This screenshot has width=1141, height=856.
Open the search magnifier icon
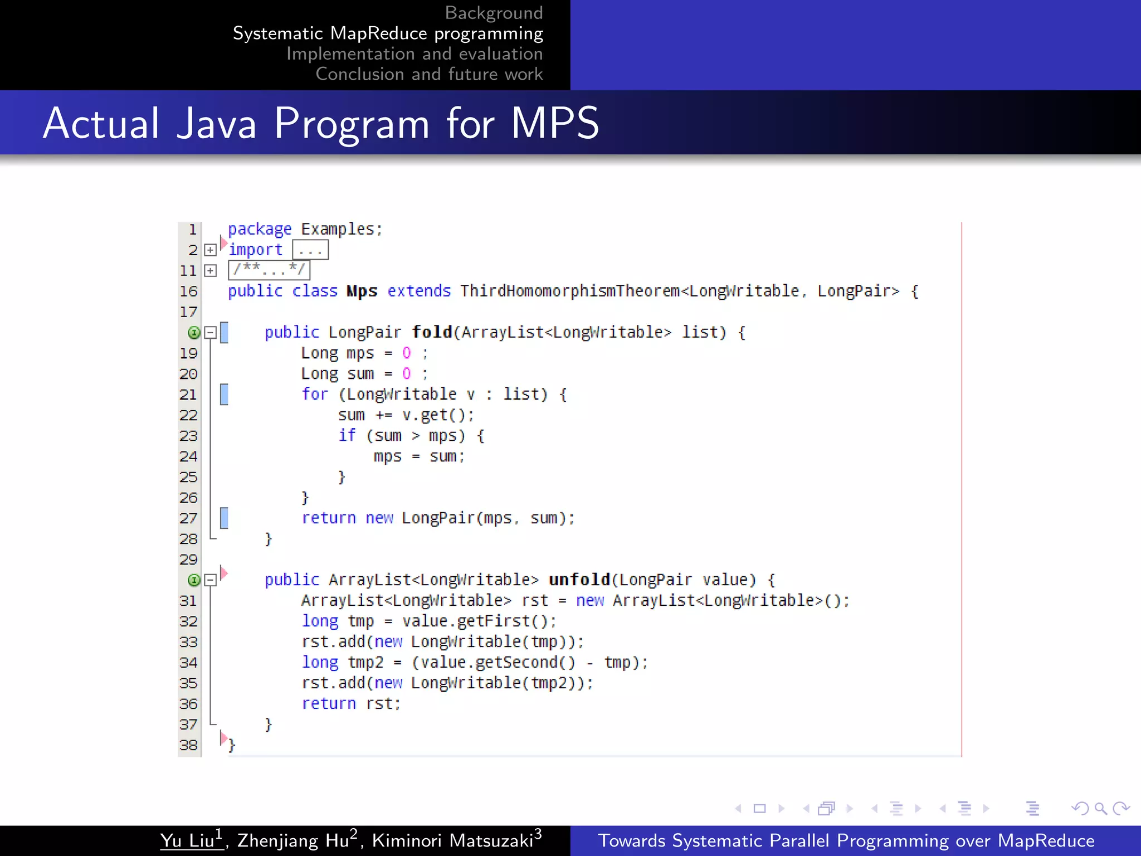(x=1100, y=808)
